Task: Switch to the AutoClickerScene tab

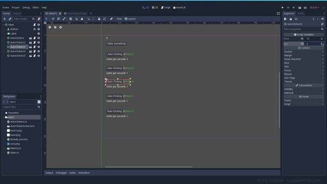Action: click(x=75, y=13)
